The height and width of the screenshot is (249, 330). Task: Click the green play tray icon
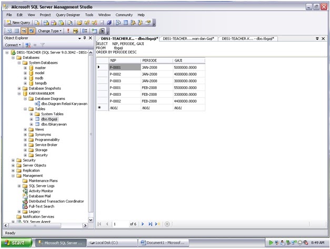(x=271, y=243)
